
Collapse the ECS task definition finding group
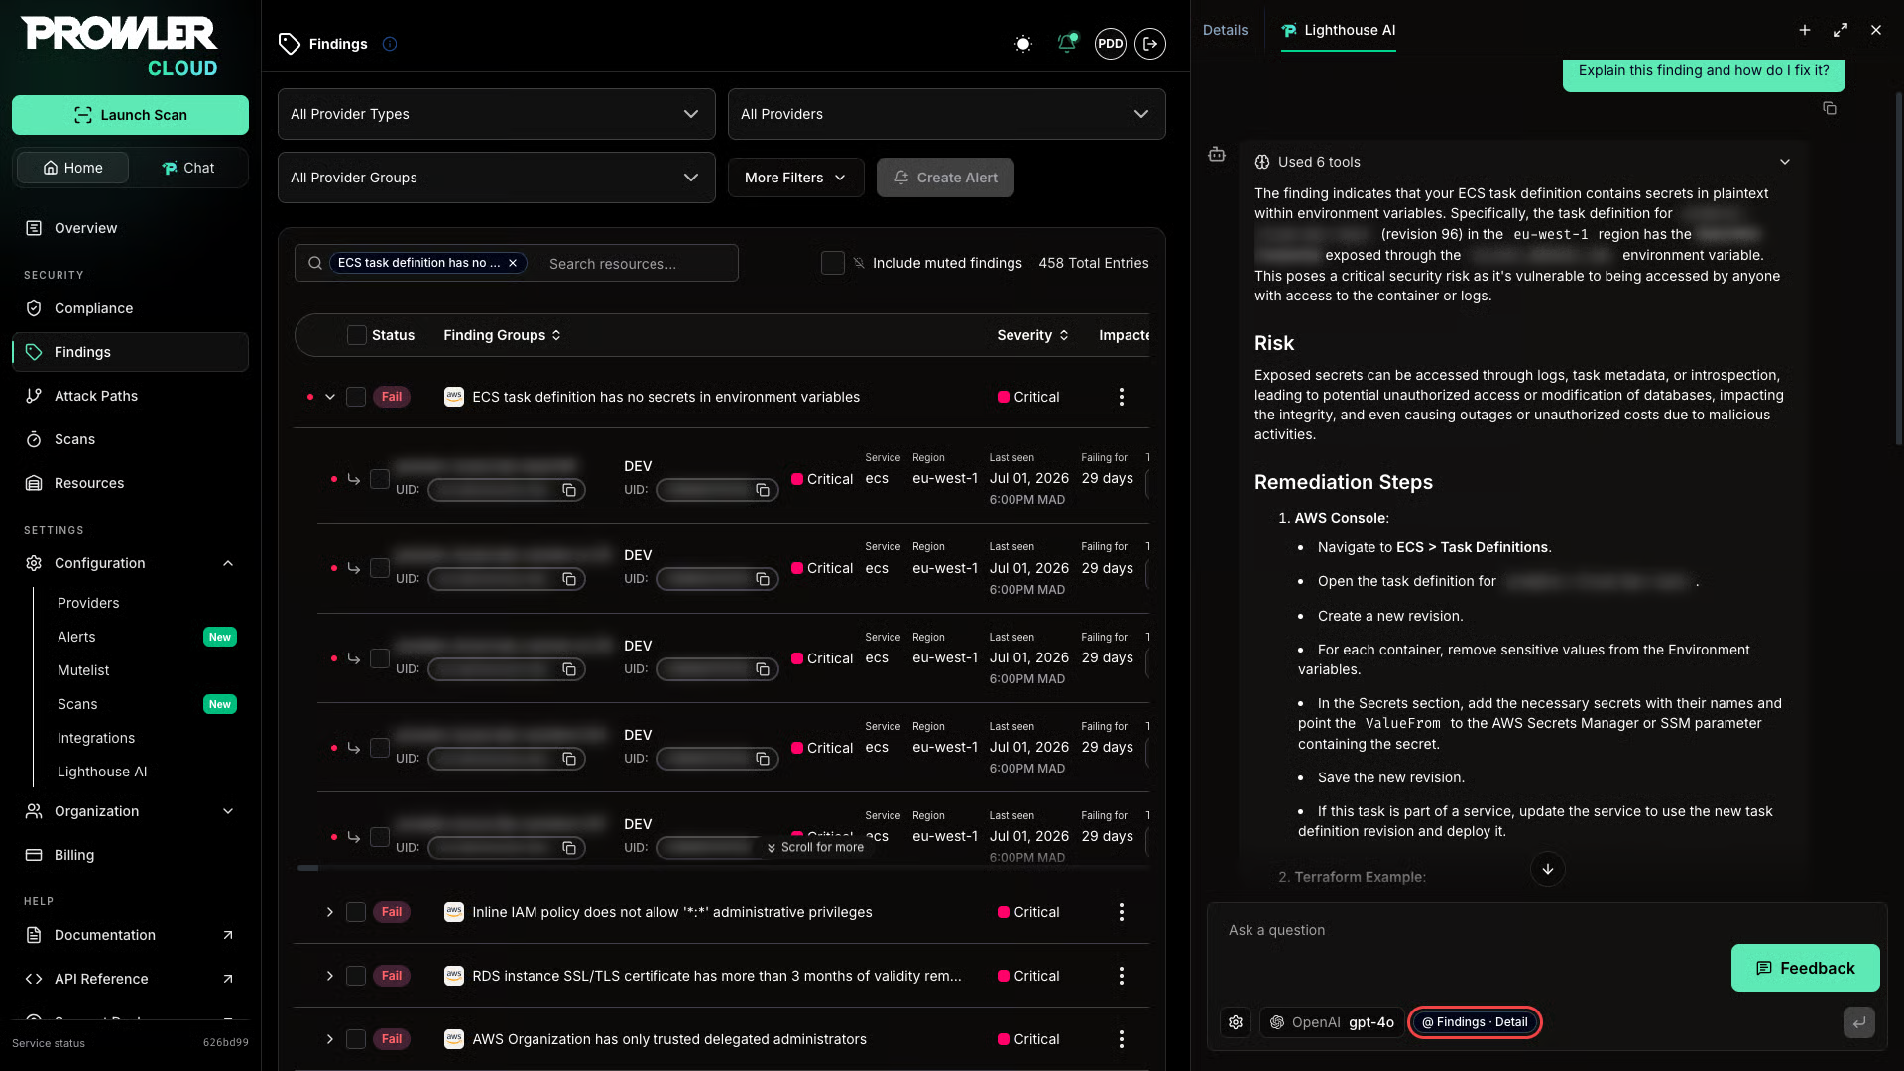pyautogui.click(x=330, y=397)
